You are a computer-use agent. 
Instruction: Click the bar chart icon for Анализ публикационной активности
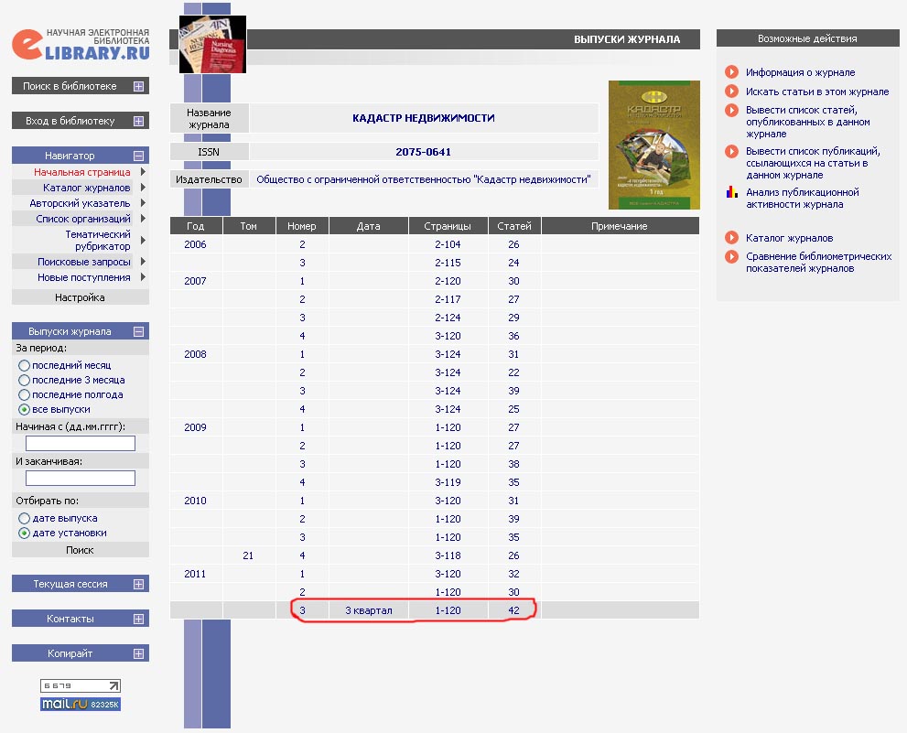tap(731, 192)
